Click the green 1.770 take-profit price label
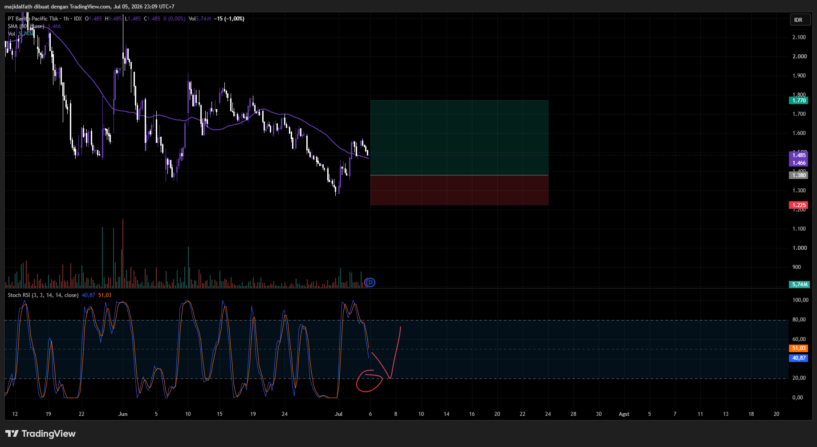 [799, 101]
